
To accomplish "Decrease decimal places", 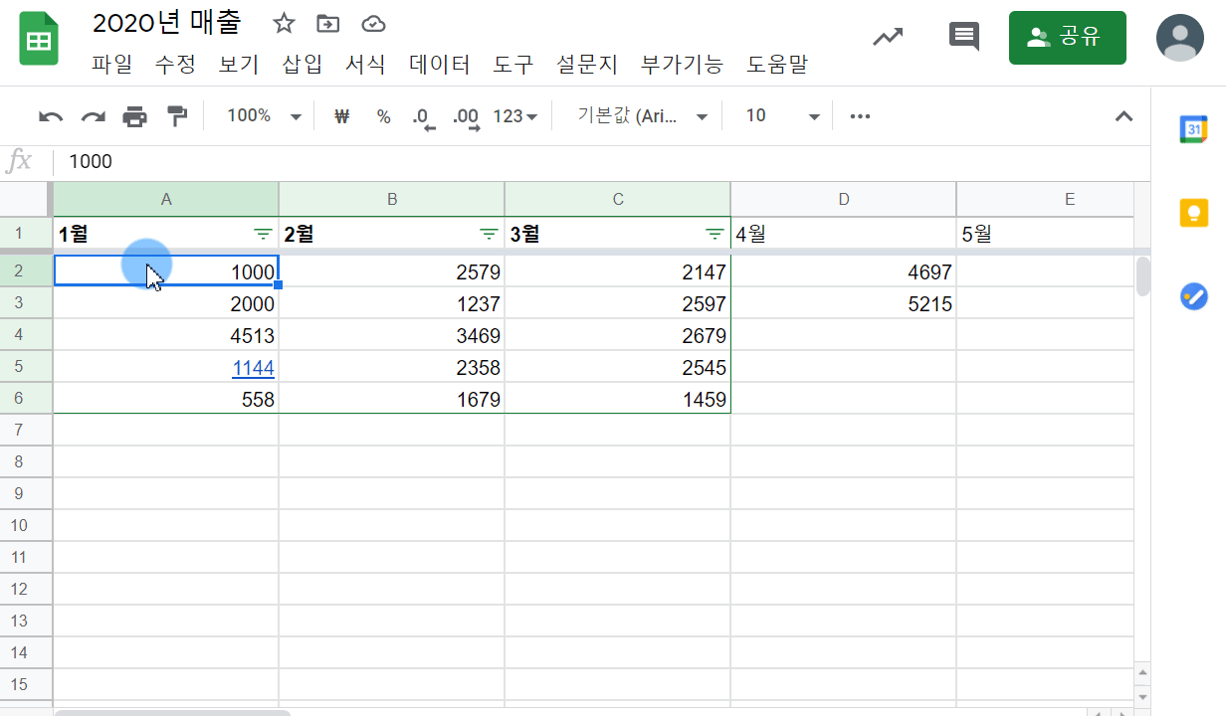I will [x=424, y=117].
